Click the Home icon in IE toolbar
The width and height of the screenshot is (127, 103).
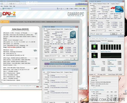click(x=58, y=9)
